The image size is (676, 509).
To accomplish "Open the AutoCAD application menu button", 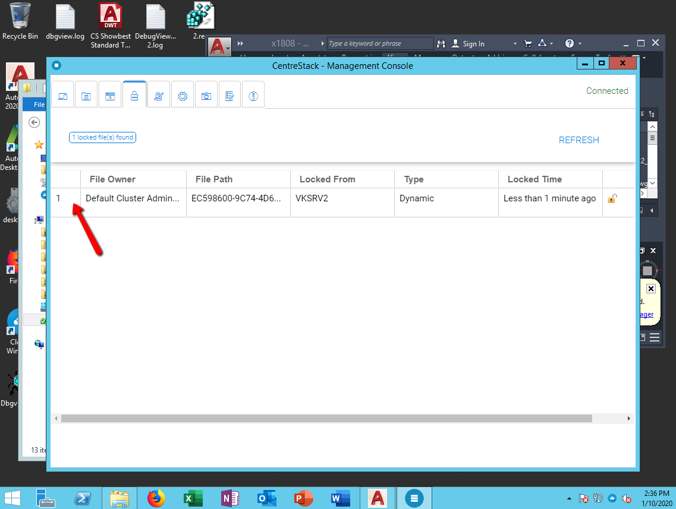I will pos(219,46).
